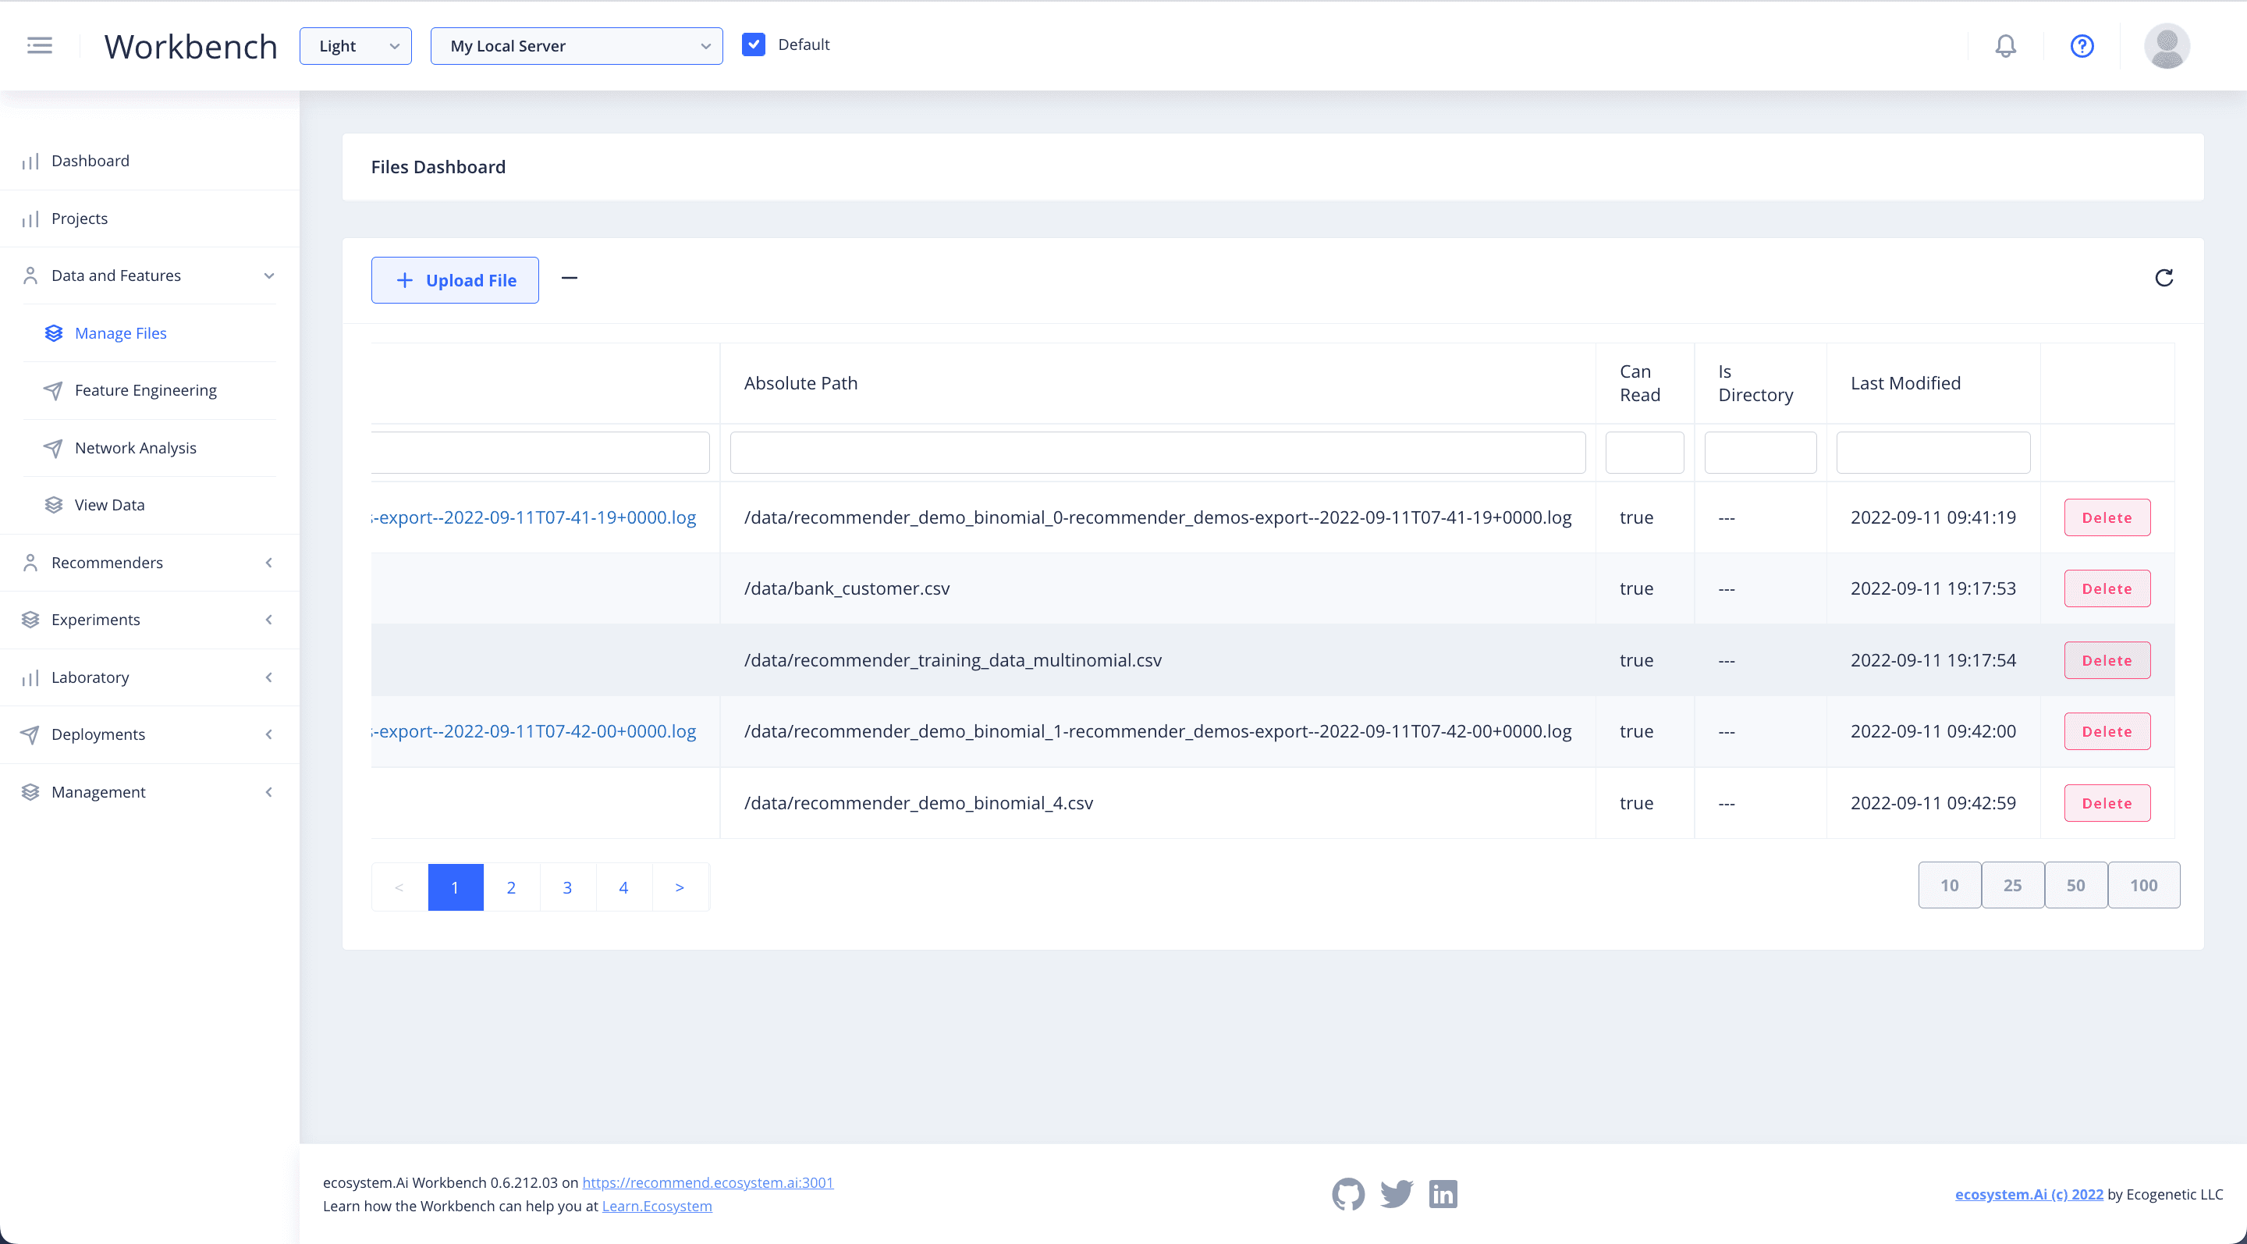The image size is (2247, 1244).
Task: Click the notification bell icon
Action: (x=2005, y=45)
